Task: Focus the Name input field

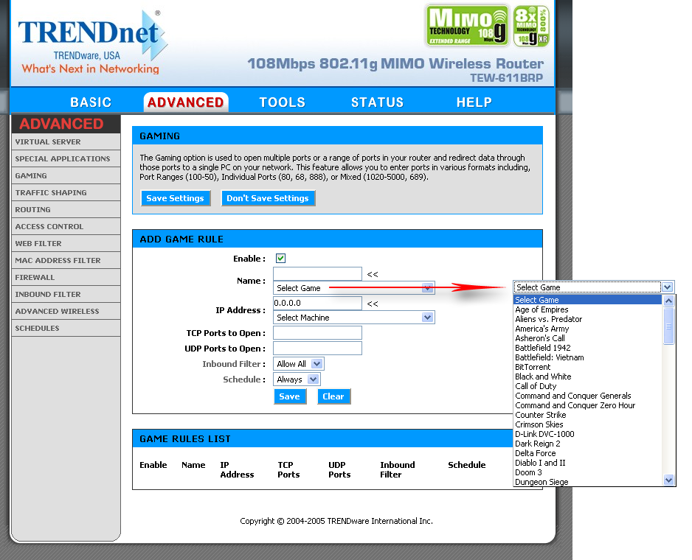Action: click(317, 274)
